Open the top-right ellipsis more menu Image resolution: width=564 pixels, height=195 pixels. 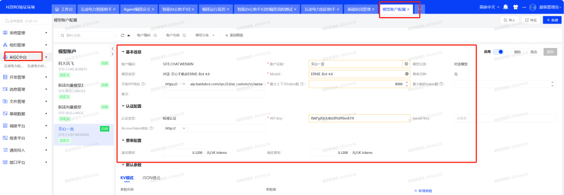pyautogui.click(x=524, y=7)
